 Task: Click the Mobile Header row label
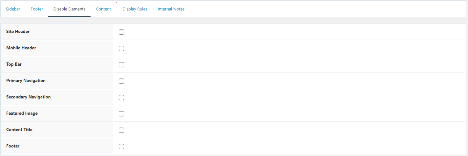click(21, 48)
